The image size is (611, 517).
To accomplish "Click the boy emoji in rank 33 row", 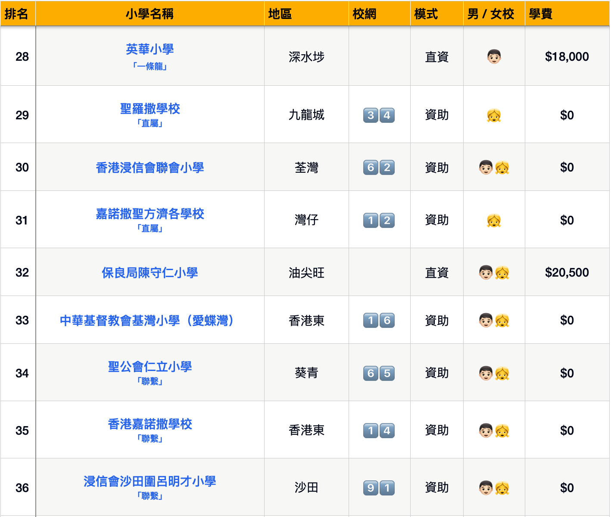I will (x=486, y=321).
